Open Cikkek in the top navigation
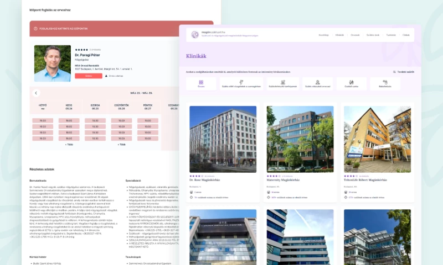The height and width of the screenshot is (265, 443). [406, 35]
